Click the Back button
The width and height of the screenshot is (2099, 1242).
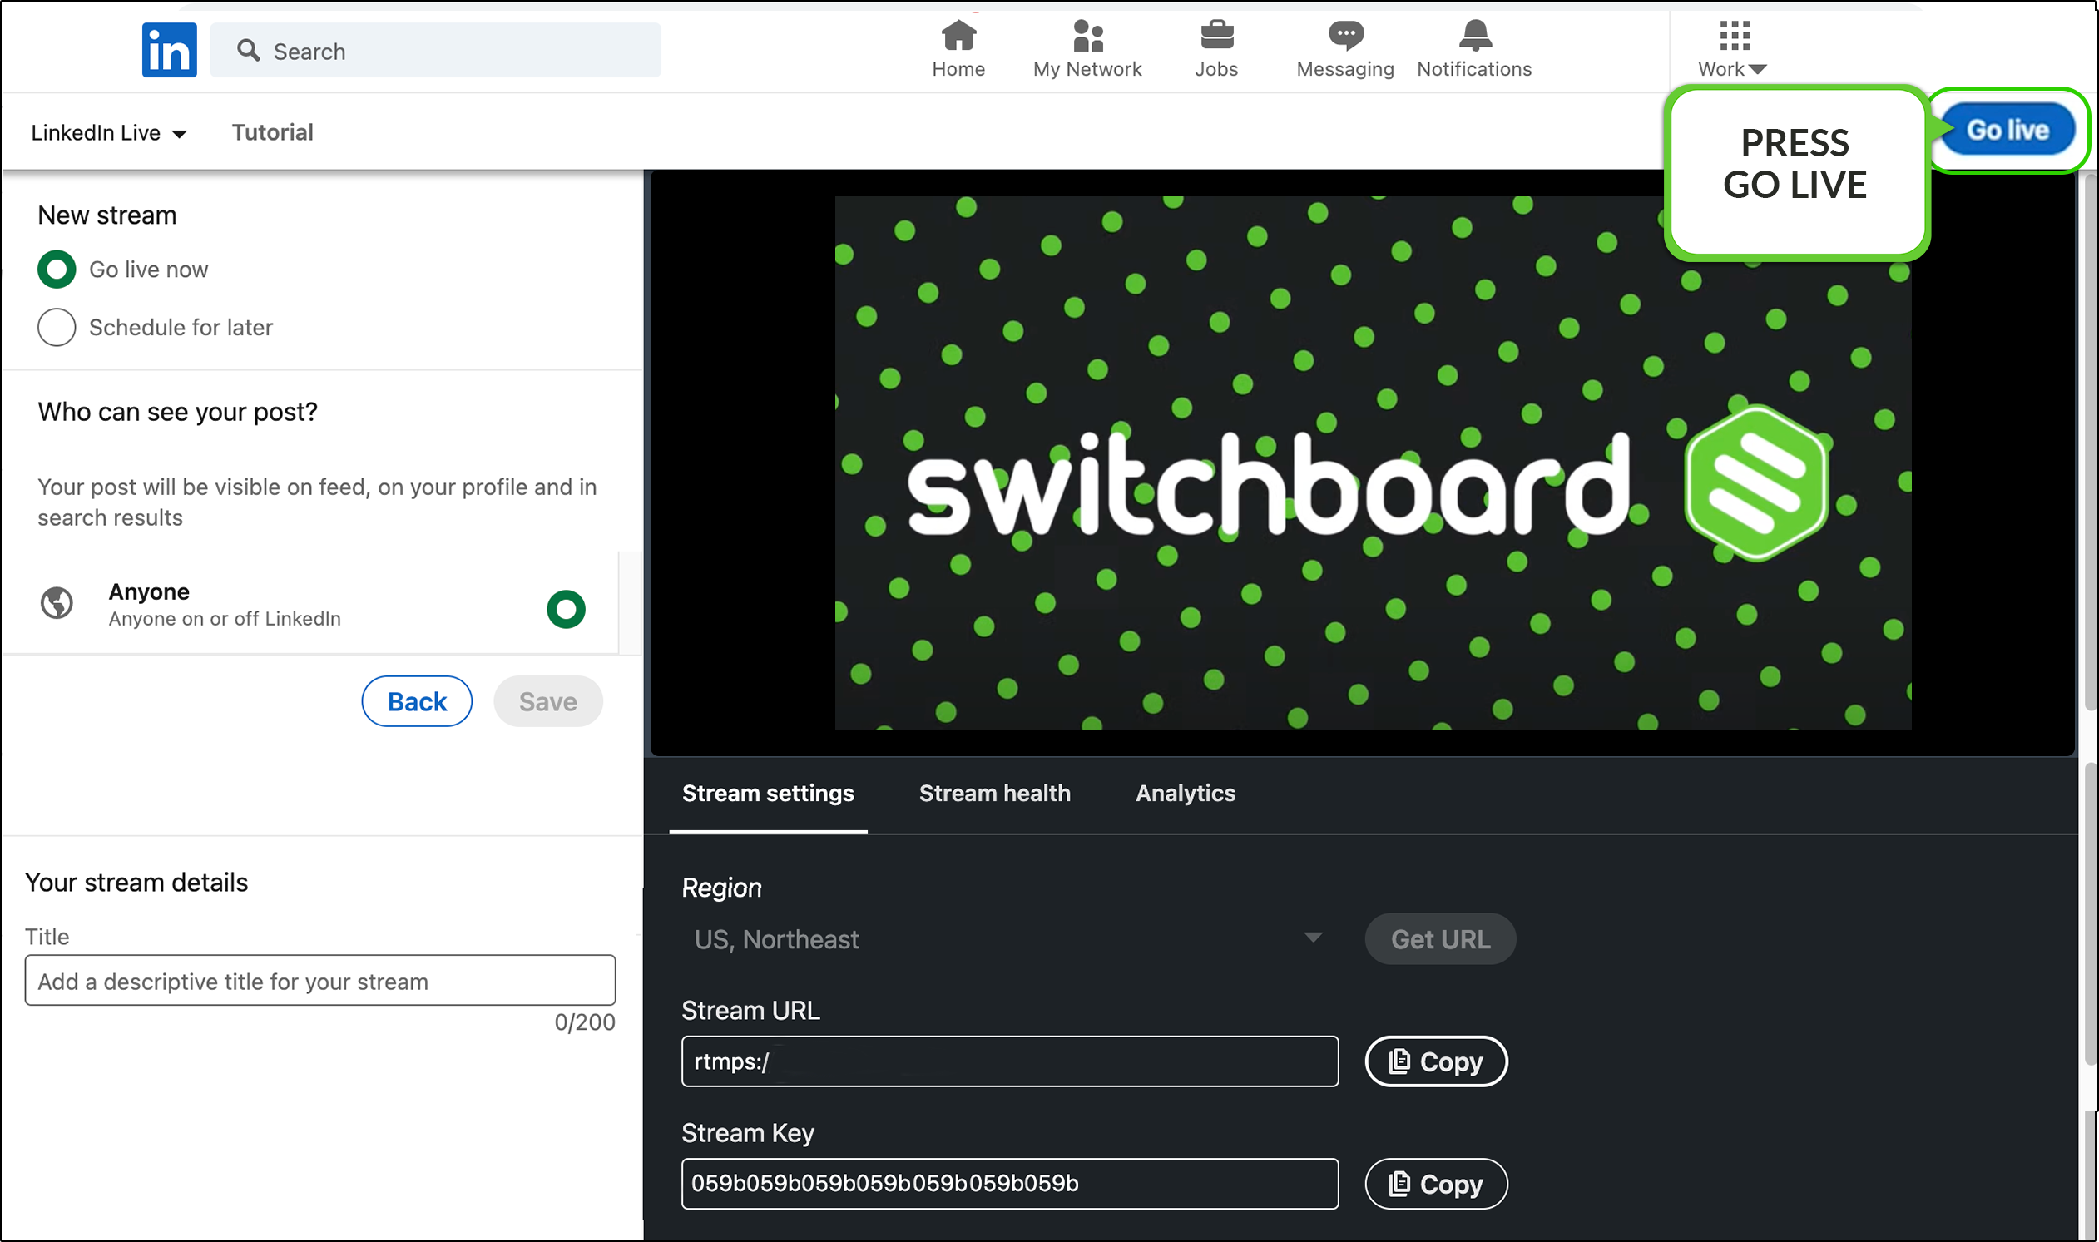[x=417, y=701]
